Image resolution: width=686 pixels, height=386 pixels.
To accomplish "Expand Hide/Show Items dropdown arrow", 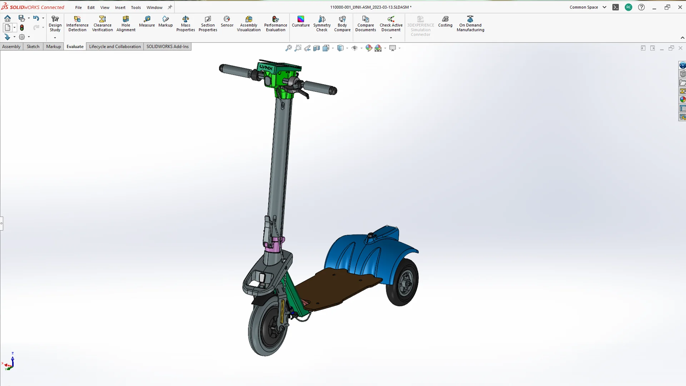I will pos(362,48).
